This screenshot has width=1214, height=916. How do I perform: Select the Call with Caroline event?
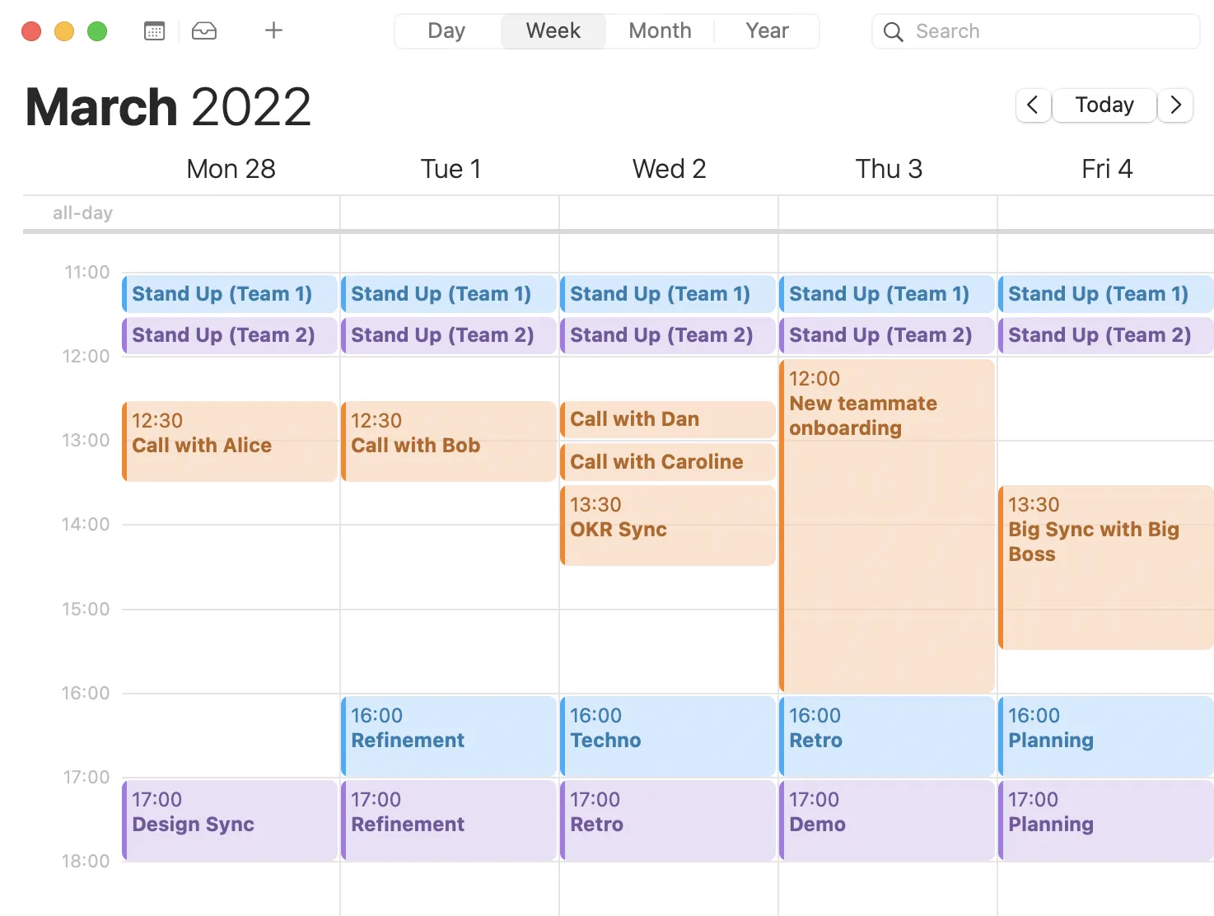click(667, 462)
